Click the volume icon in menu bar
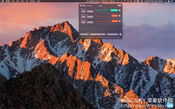This screenshot has width=175, height=109. pos(131,1)
